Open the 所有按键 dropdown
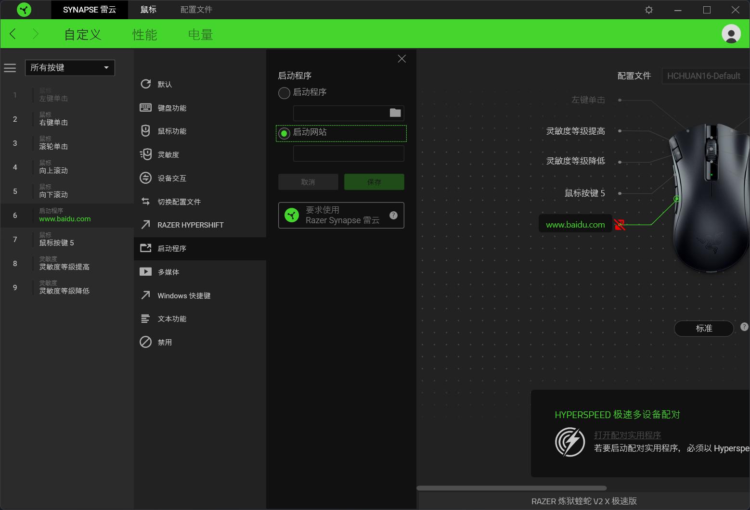Viewport: 750px width, 510px height. click(x=70, y=67)
